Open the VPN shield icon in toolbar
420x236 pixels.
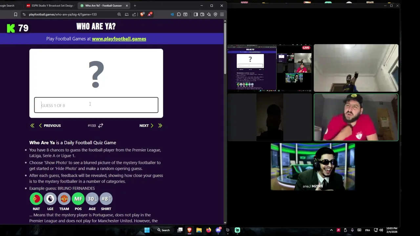click(215, 14)
